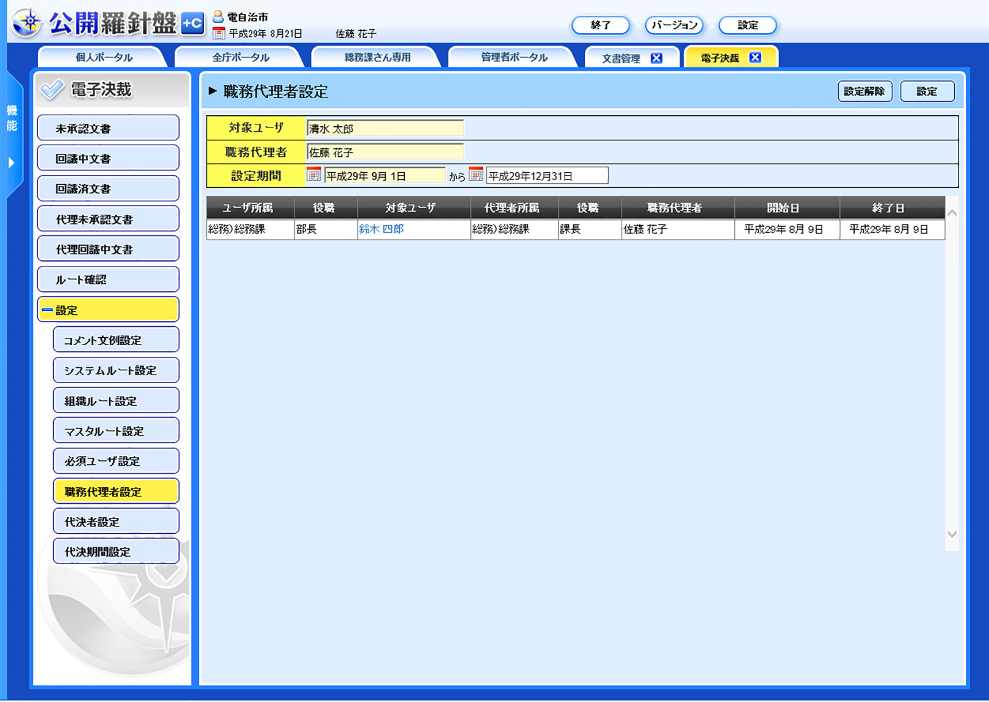Image resolution: width=989 pixels, height=702 pixels.
Task: Open 必須ユーザ設定
Action: [x=116, y=461]
